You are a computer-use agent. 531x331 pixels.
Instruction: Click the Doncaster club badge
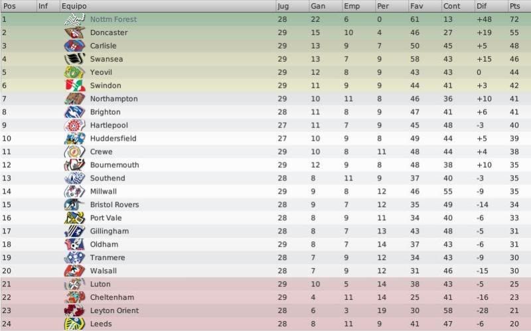(x=74, y=33)
